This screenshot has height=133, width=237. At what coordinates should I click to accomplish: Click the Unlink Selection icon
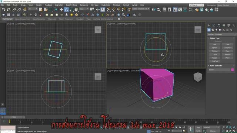click(x=19, y=10)
